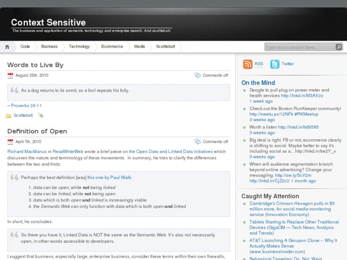Follow the Proverbs 26:11 link
Viewport: 347px width, 260px height.
[x=26, y=106]
